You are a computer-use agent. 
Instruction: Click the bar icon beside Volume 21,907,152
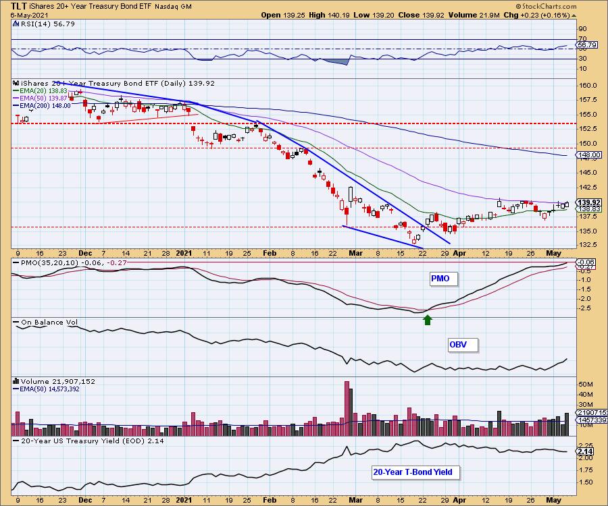point(16,381)
